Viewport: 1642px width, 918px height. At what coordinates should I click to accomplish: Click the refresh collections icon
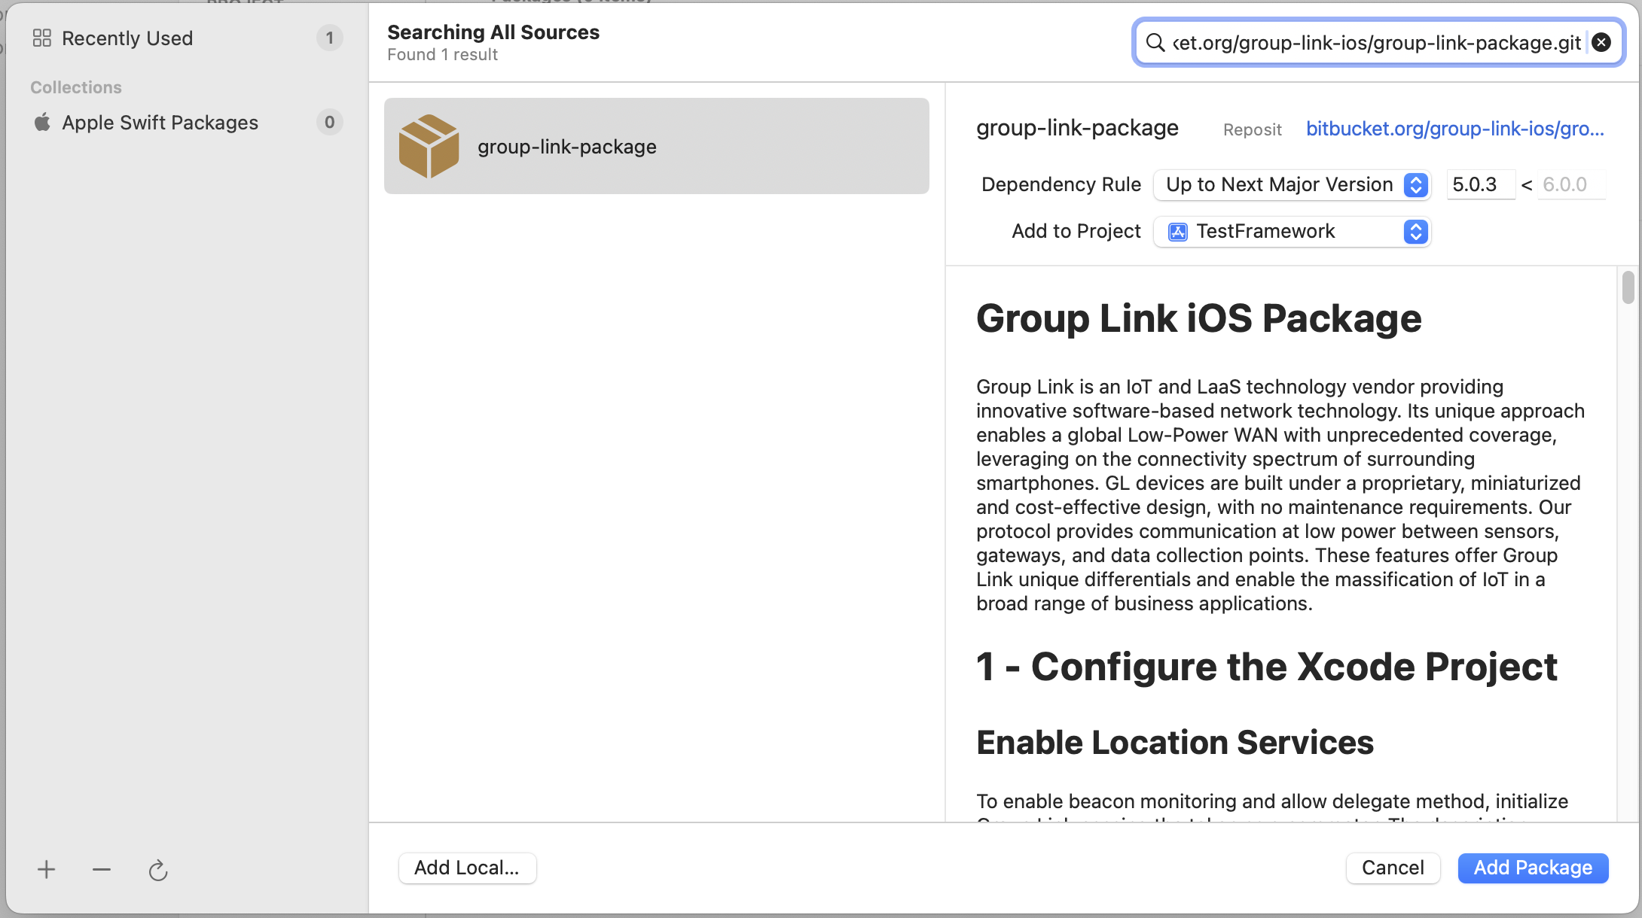click(x=157, y=871)
